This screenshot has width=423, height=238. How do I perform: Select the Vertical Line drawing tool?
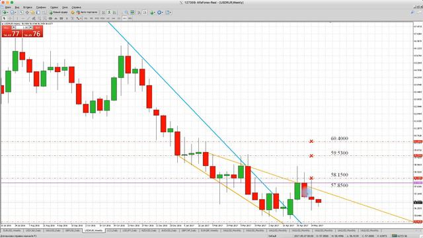(x=17, y=19)
